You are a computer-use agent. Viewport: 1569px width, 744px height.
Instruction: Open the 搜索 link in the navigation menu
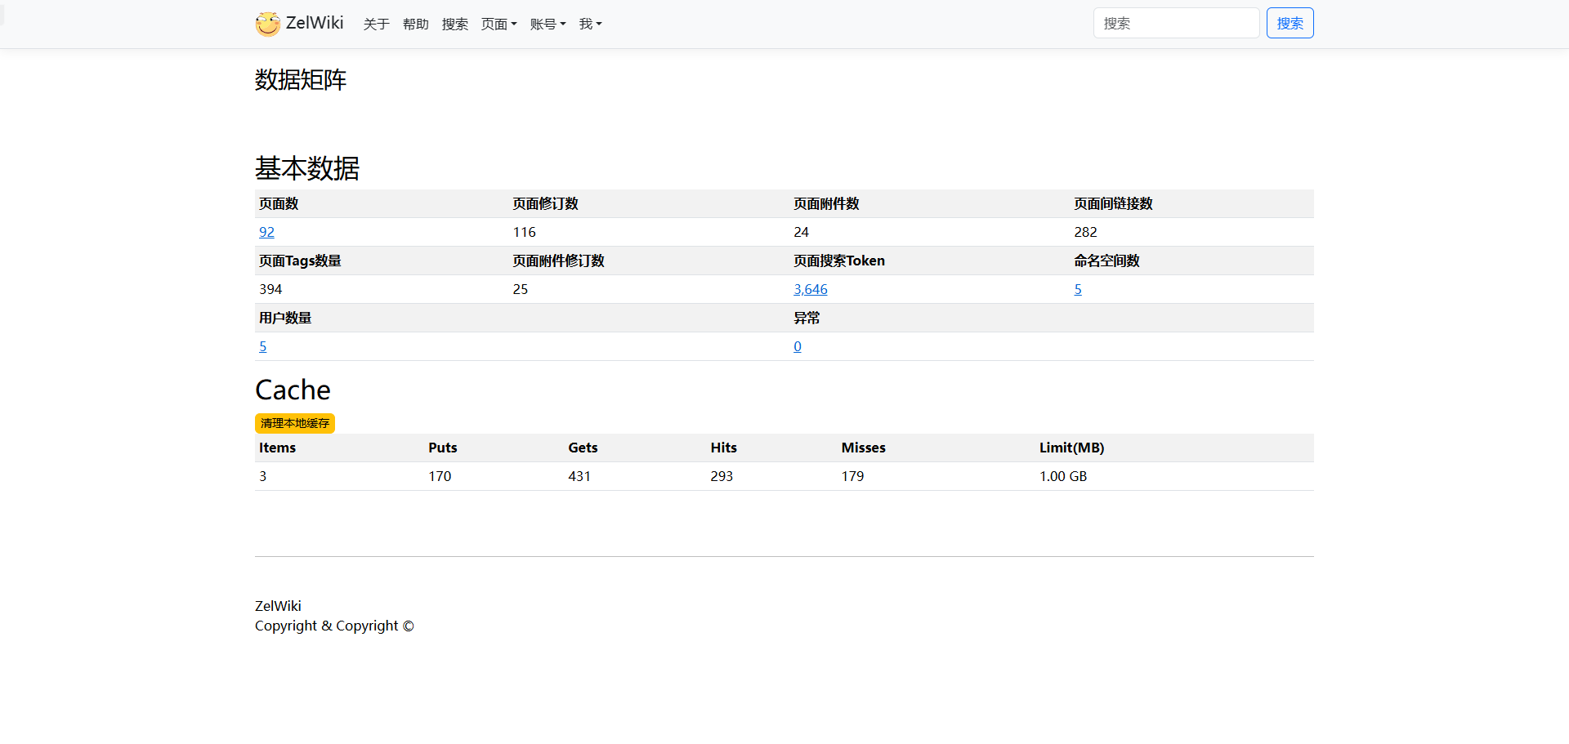(454, 25)
